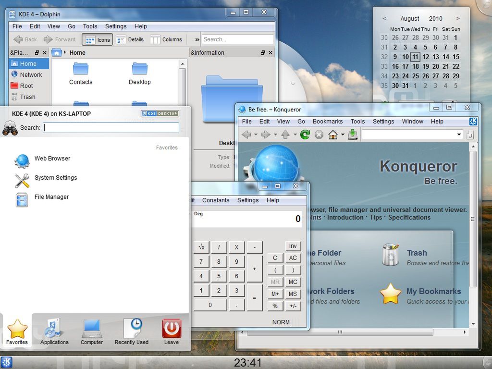The image size is (492, 369).
Task: Switch Dolphin to Details view
Action: coord(130,40)
